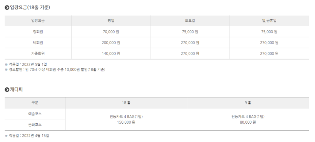Click the 비회원 weekday price 200,000 원
315x142 pixels.
pos(111,42)
